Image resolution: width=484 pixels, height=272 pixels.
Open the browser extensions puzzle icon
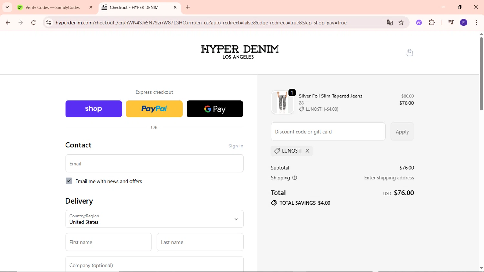click(432, 23)
